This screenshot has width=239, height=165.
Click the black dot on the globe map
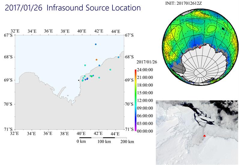[x=222, y=29]
